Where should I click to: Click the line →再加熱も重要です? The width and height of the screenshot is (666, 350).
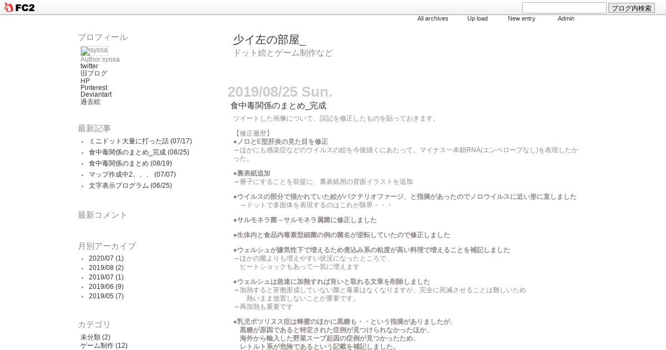coord(263,307)
